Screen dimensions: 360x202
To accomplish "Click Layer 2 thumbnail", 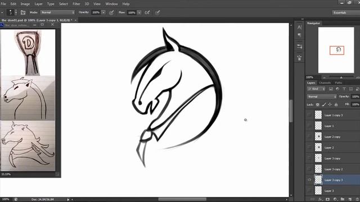I will pos(318,147).
